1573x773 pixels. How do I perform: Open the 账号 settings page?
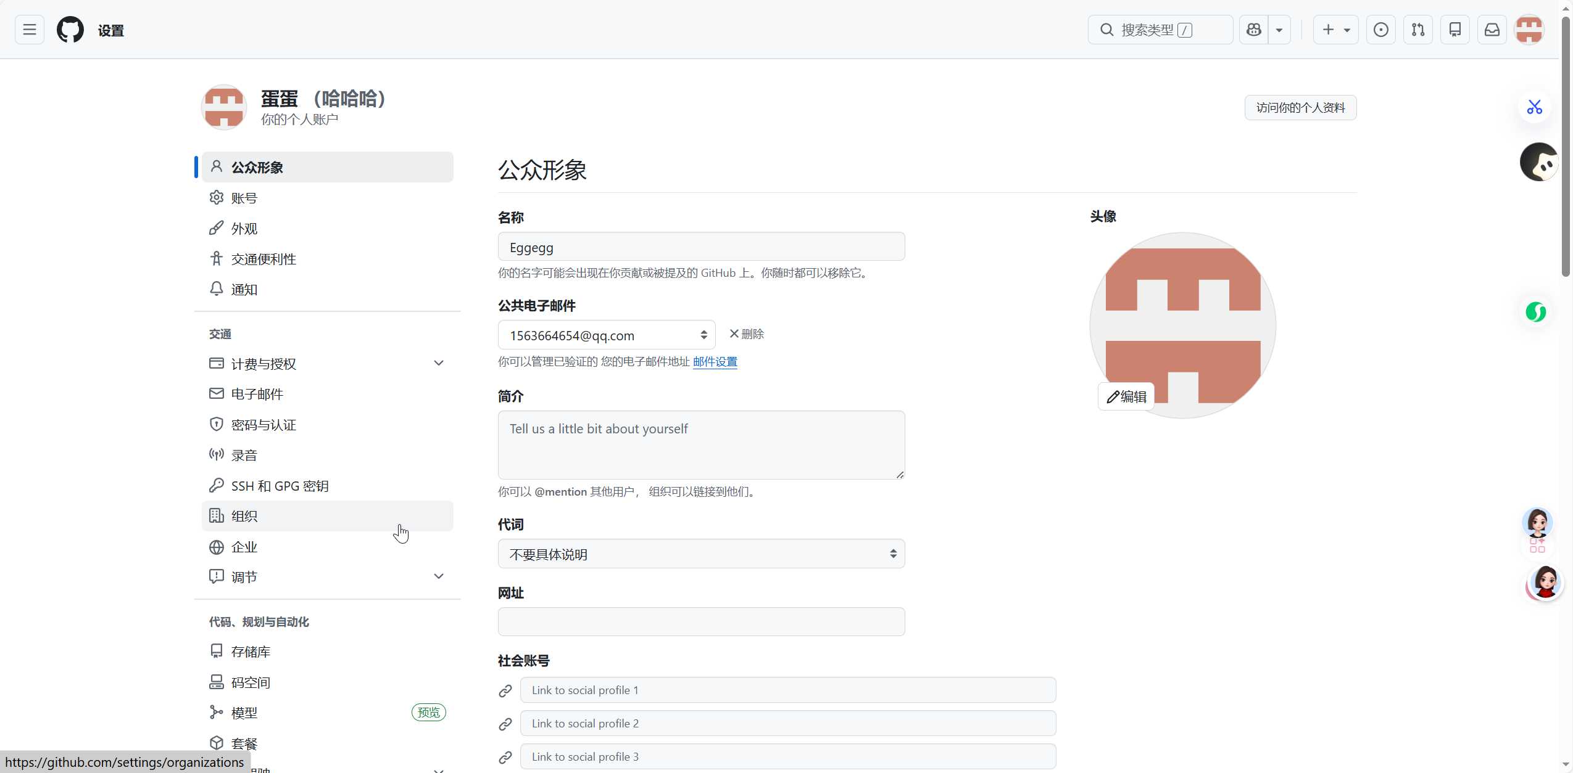click(x=244, y=198)
